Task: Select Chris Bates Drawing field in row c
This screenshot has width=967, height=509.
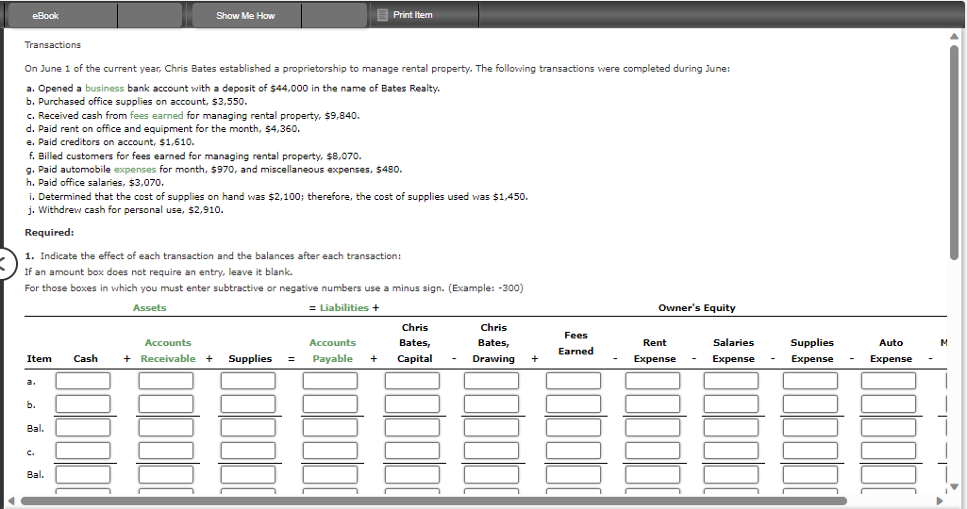Action: point(492,452)
